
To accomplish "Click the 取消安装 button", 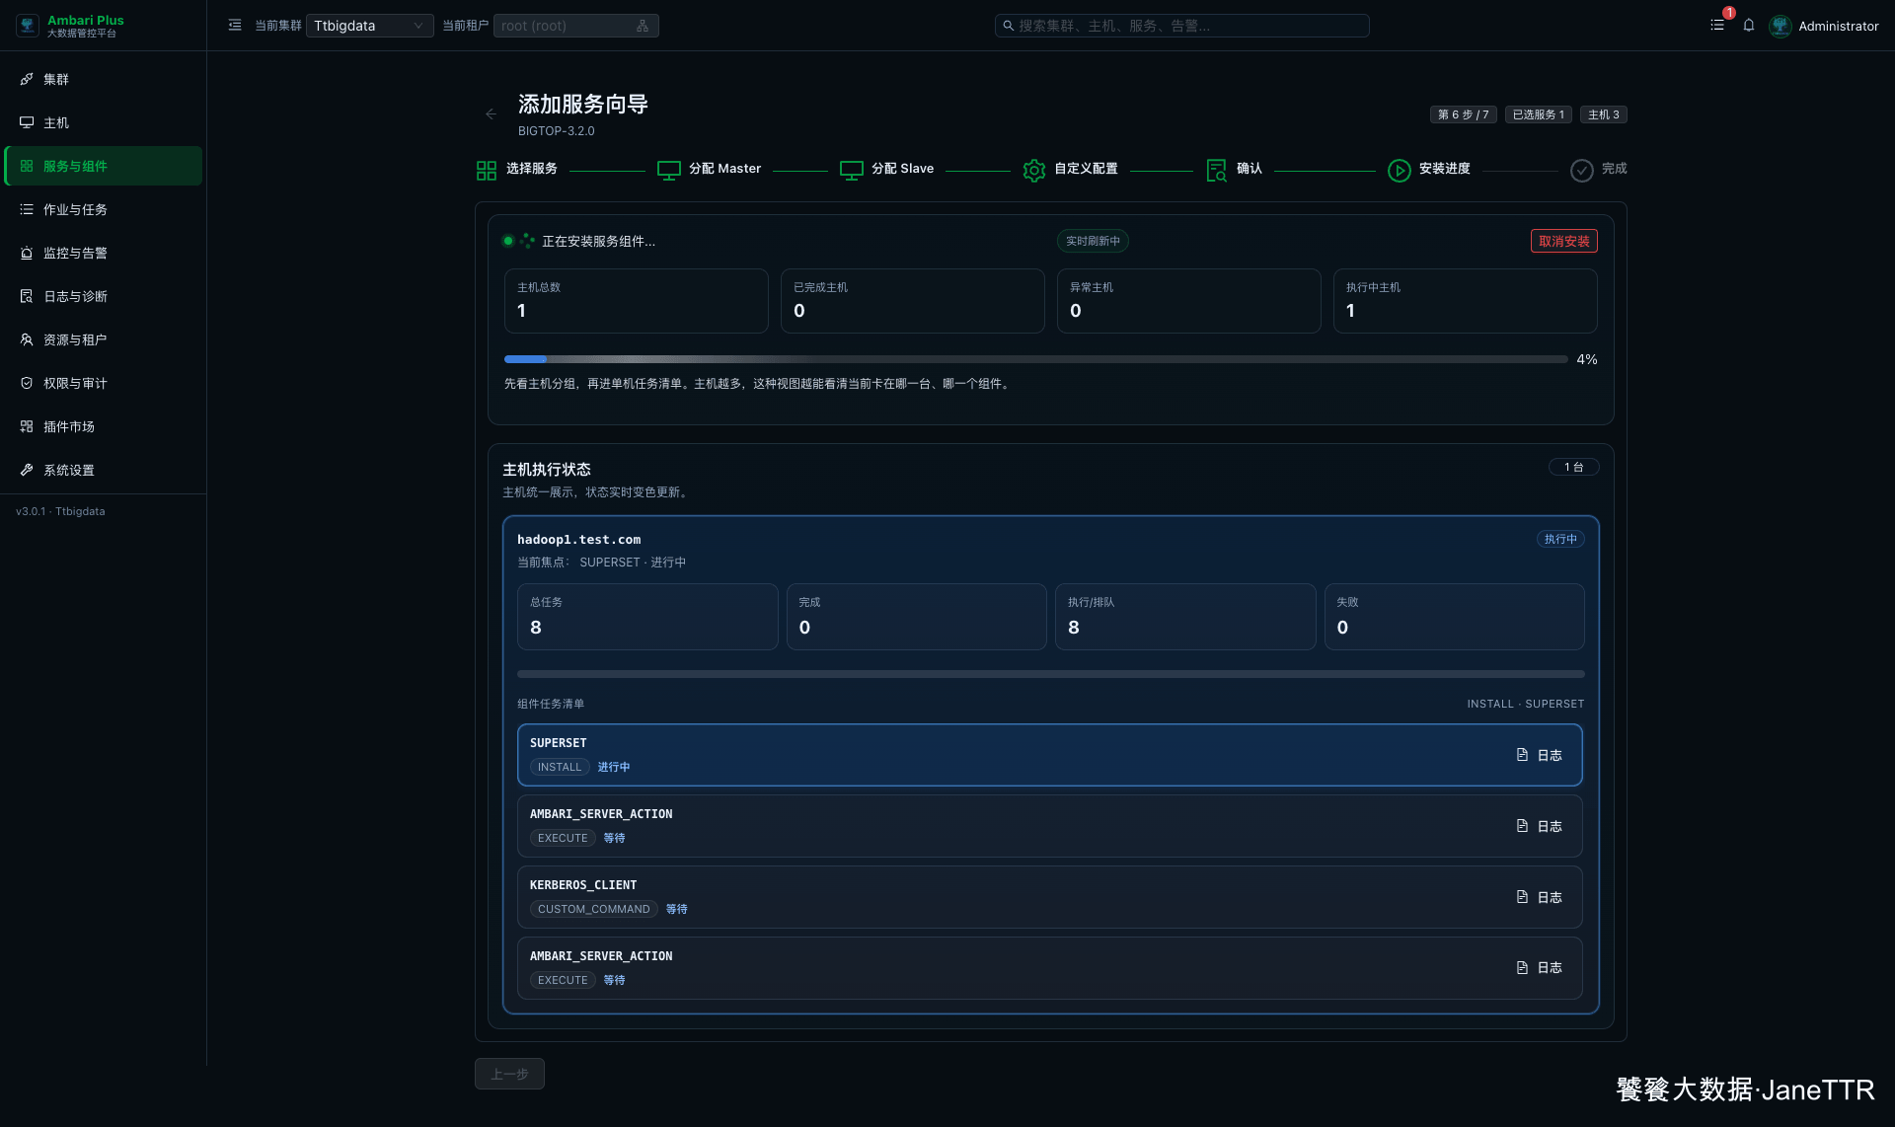I will (x=1563, y=241).
